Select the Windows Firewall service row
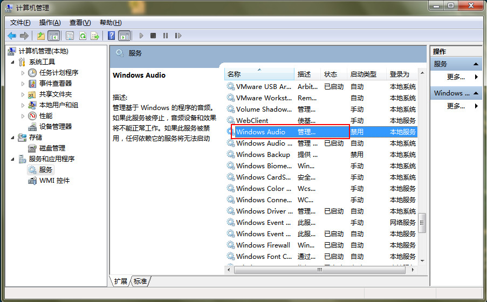This screenshot has height=302, width=487. coord(321,245)
